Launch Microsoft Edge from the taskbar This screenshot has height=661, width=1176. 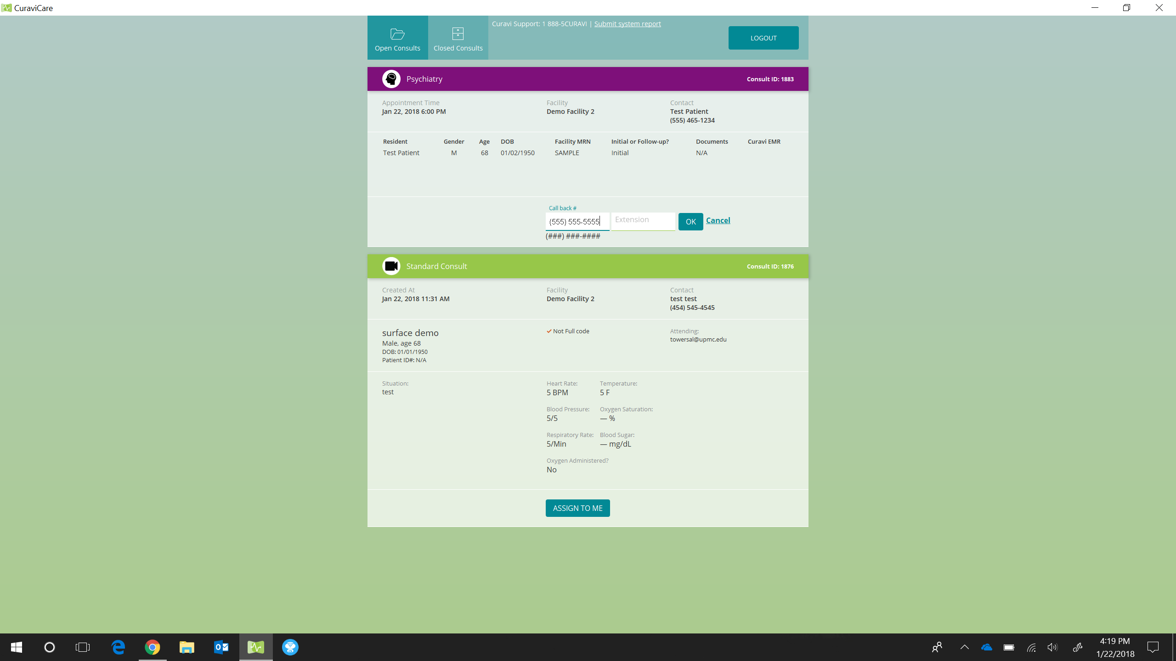[118, 647]
